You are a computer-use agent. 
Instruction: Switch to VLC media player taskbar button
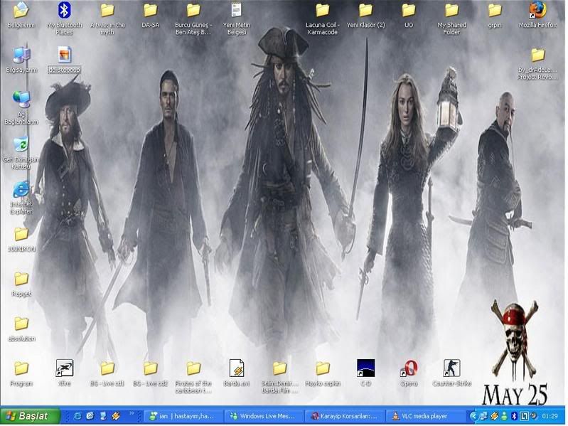coord(425,416)
